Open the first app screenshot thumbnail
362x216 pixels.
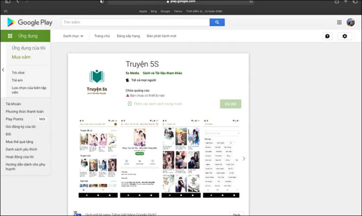(x=98, y=159)
